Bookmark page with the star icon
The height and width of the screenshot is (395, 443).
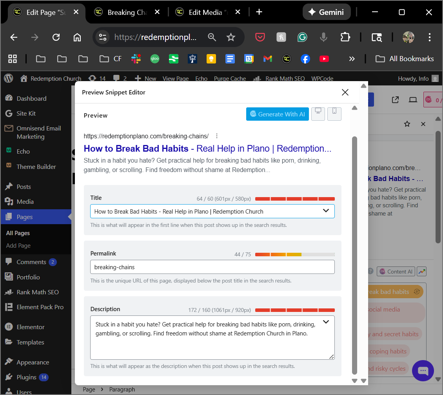click(x=231, y=37)
